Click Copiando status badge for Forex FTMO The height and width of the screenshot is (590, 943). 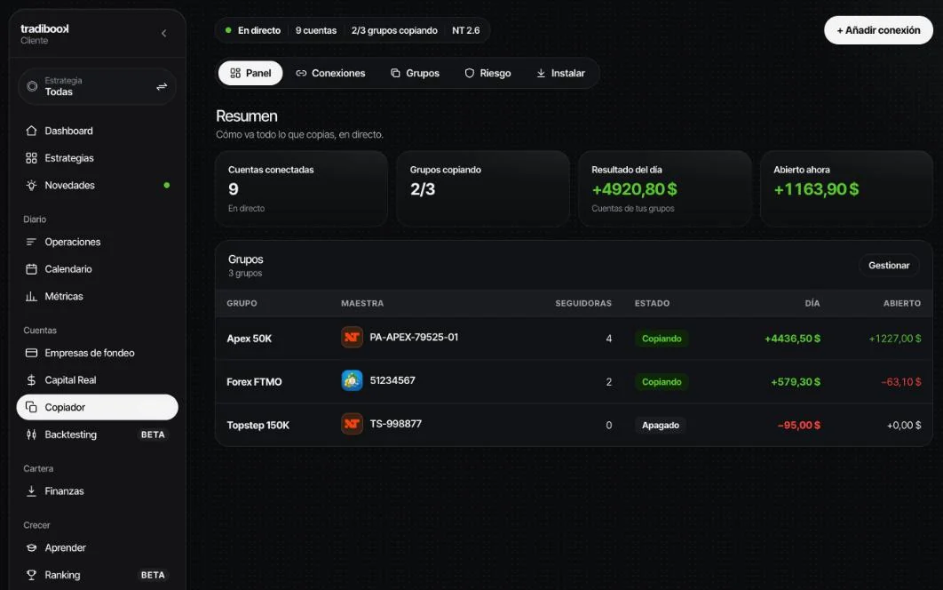pyautogui.click(x=662, y=382)
